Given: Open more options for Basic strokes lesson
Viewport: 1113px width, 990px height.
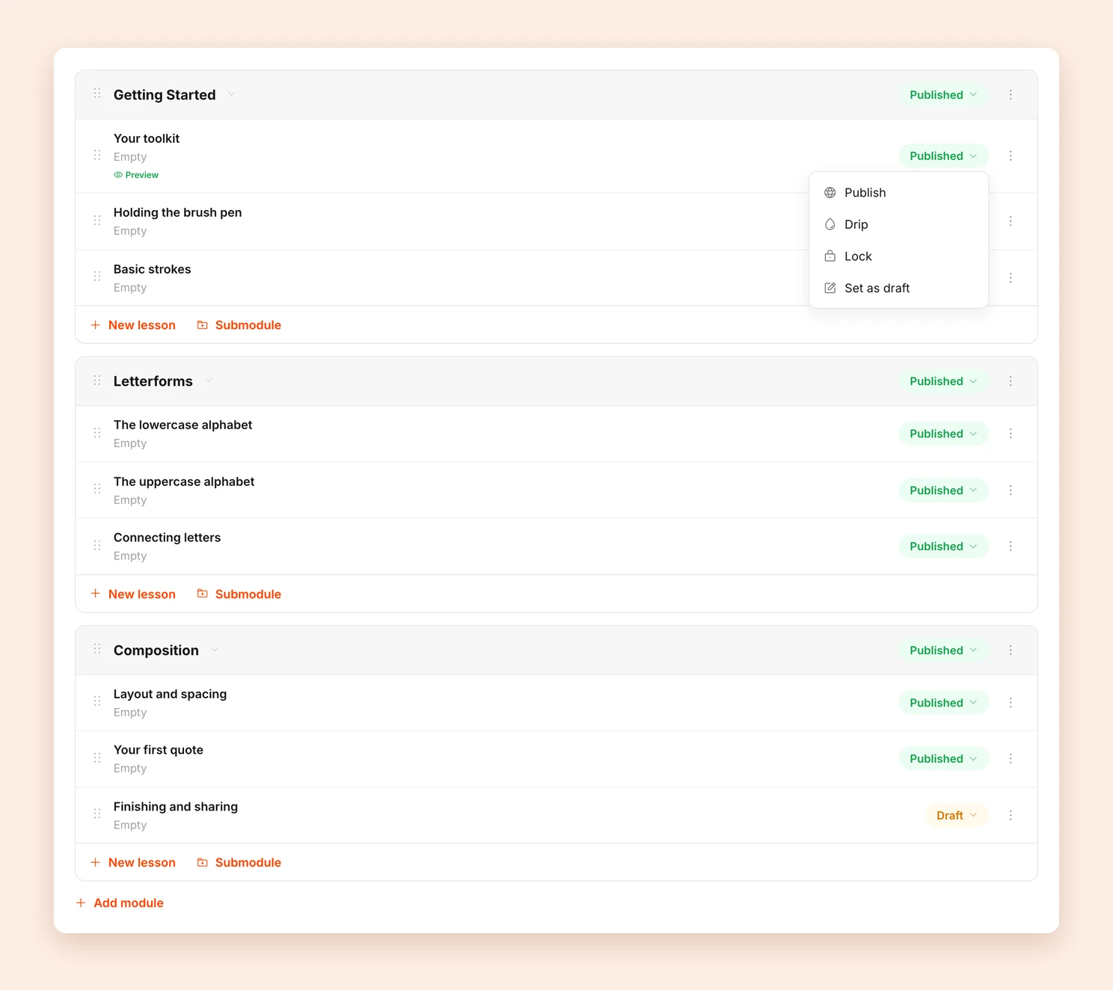Looking at the screenshot, I should point(1011,277).
